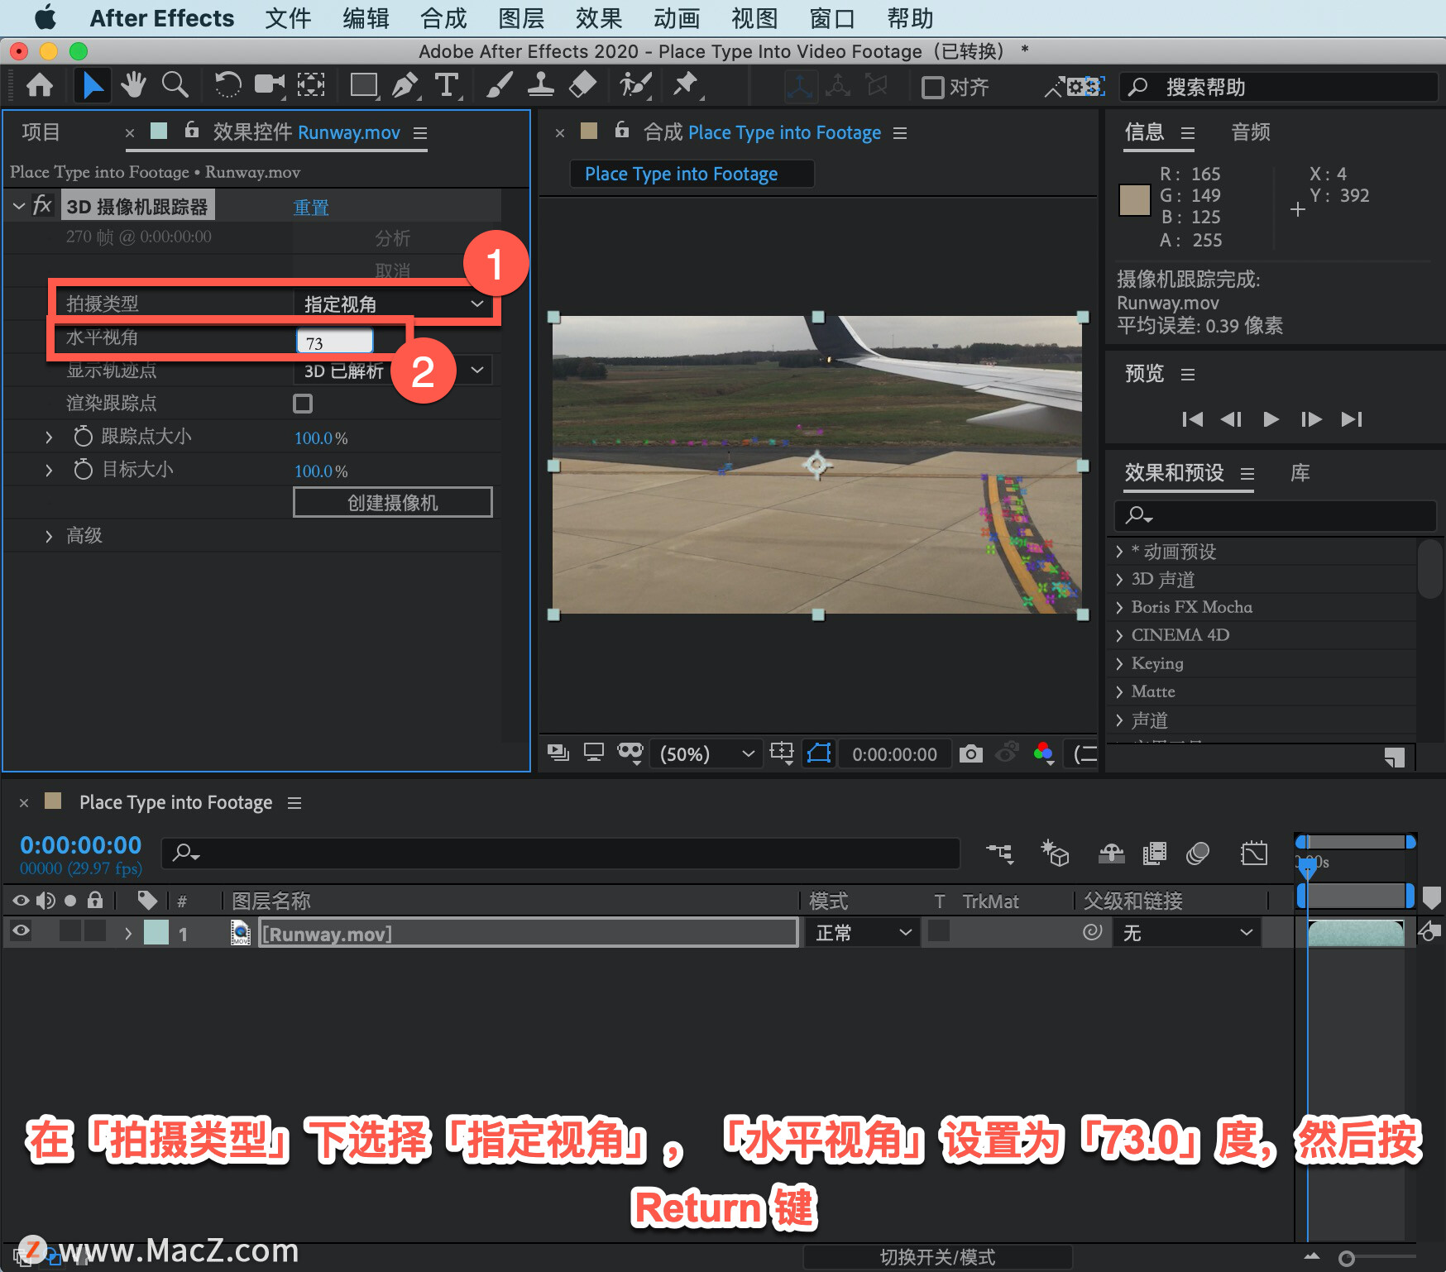
Task: Open viewer magnification 50% dropdown
Action: (x=706, y=753)
